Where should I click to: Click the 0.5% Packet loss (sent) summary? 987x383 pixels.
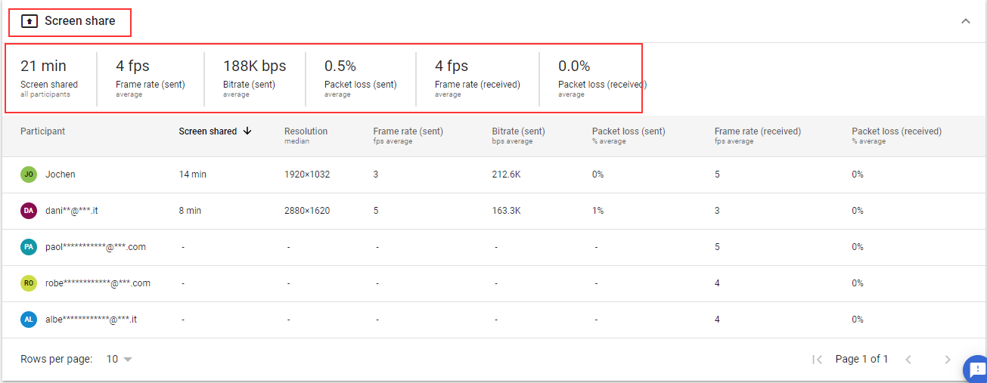(361, 77)
